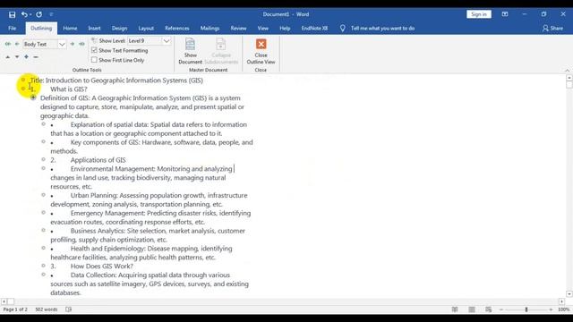The width and height of the screenshot is (573, 322).
Task: Click the horizontal scroll right arrow
Action: [561, 301]
